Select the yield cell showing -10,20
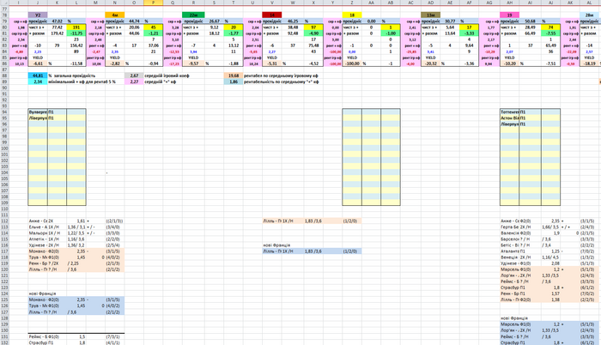This screenshot has height=345, width=601. tap(509, 64)
